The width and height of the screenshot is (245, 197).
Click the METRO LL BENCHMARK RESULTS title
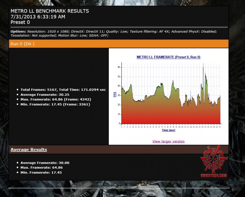pos(50,11)
